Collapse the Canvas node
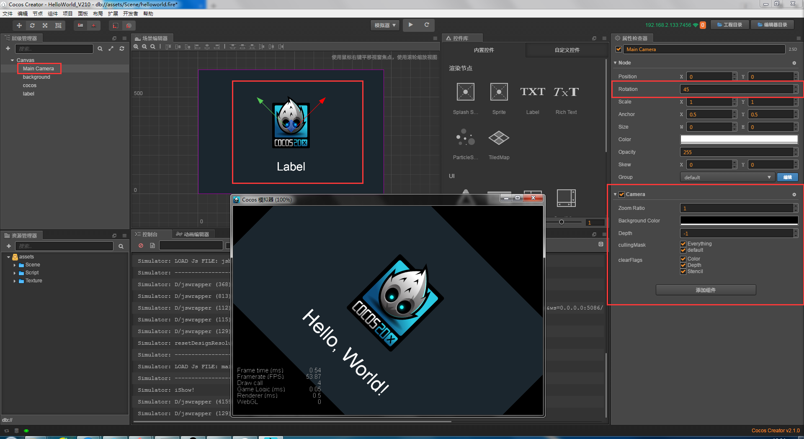Screen dimensions: 804x439 13,60
